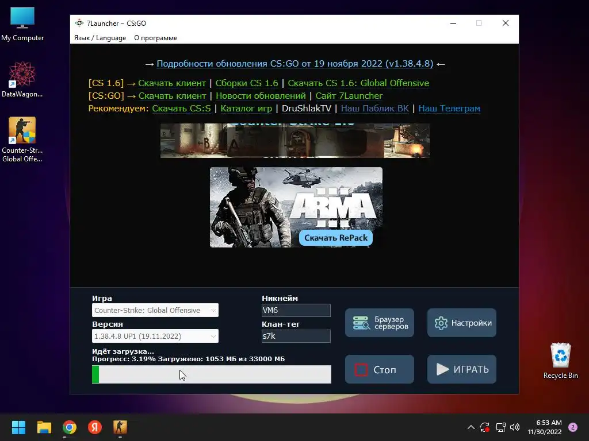589x441 pixels.
Task: Minimize the 7Launcher window
Action: point(453,23)
